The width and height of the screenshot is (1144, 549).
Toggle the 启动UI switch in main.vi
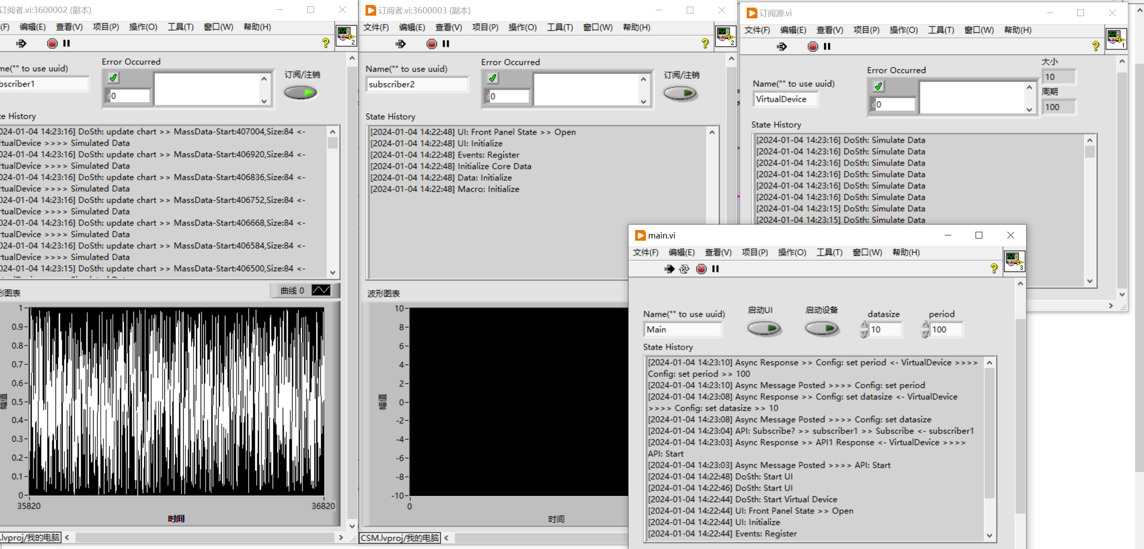764,329
